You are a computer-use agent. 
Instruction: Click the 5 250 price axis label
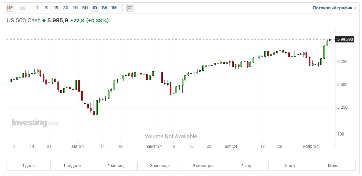(342, 107)
